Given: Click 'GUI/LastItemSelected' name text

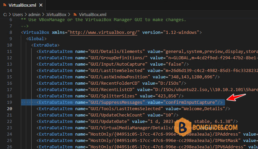Looking at the screenshot, I should click(x=116, y=71).
